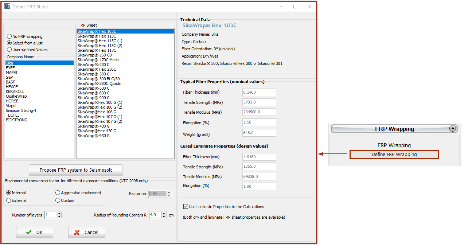Select FYFE in the Company Name list
The height and width of the screenshot is (246, 468).
click(11, 68)
